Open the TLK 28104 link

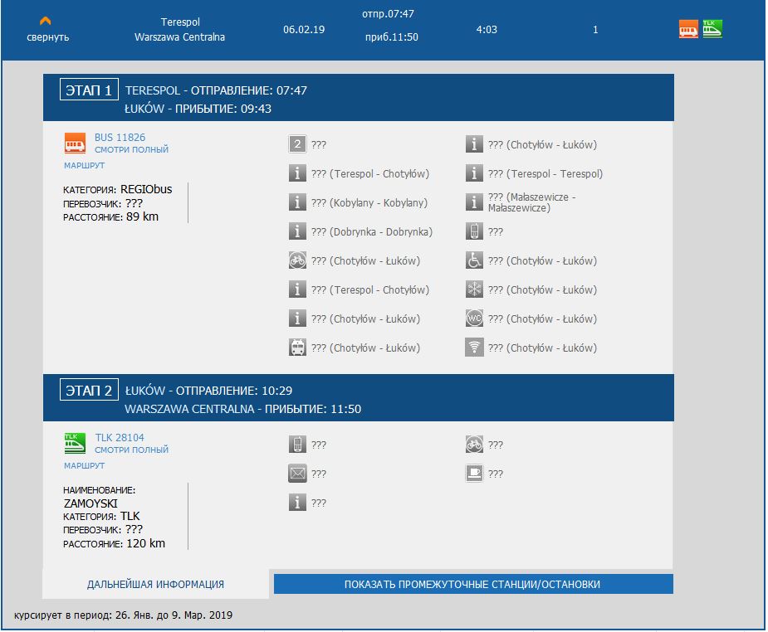click(x=120, y=438)
